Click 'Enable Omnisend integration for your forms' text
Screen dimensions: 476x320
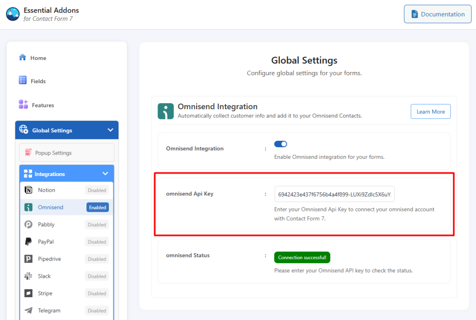[330, 157]
